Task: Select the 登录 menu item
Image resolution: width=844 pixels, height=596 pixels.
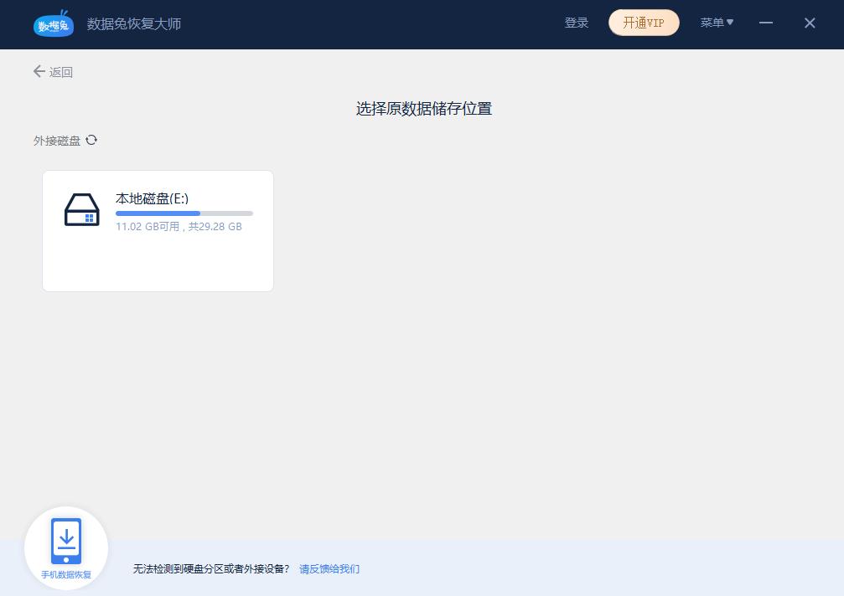Action: (577, 23)
